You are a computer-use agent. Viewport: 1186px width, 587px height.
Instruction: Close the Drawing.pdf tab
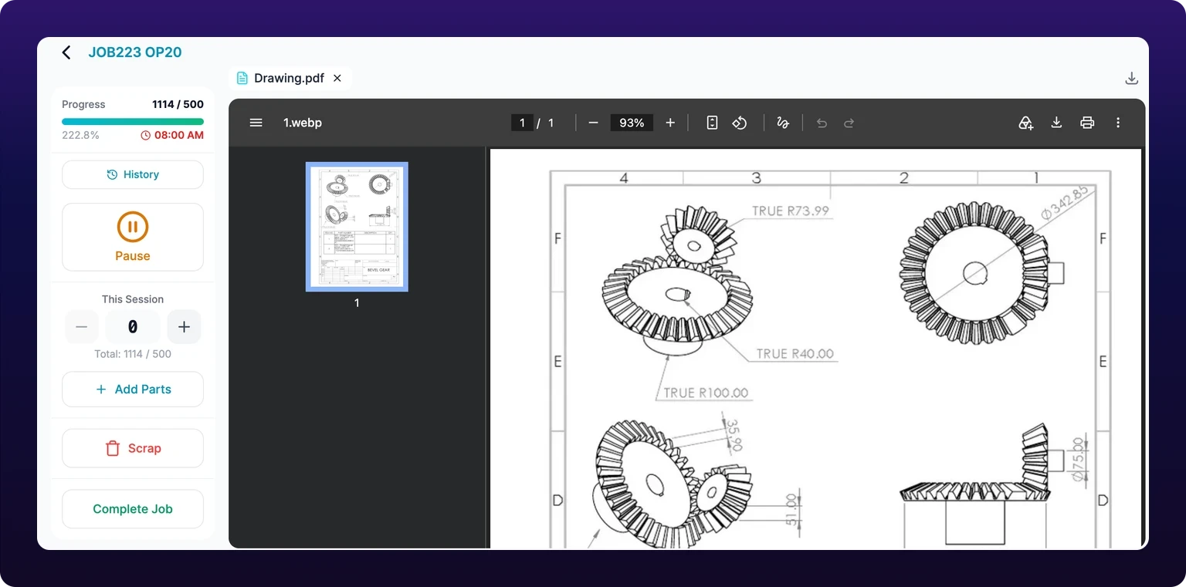coord(337,78)
